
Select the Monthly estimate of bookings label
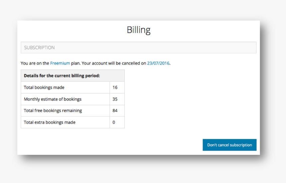(x=53, y=99)
